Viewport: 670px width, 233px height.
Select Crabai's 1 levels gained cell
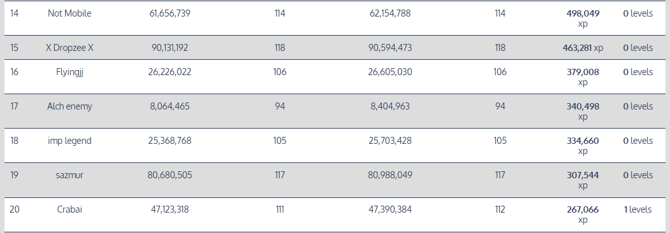click(637, 209)
